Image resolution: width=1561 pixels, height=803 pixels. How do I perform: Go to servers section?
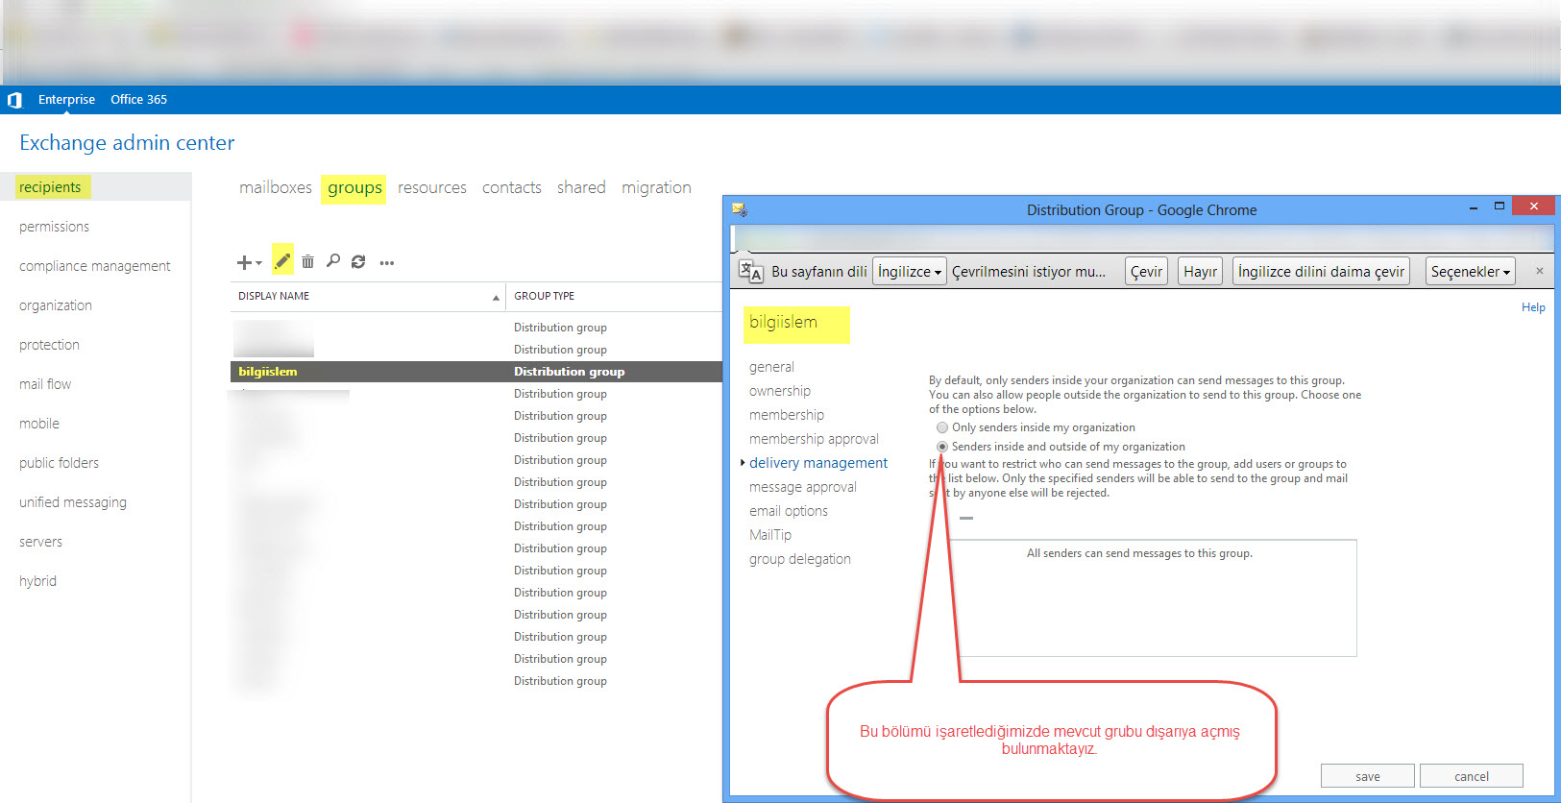[40, 542]
